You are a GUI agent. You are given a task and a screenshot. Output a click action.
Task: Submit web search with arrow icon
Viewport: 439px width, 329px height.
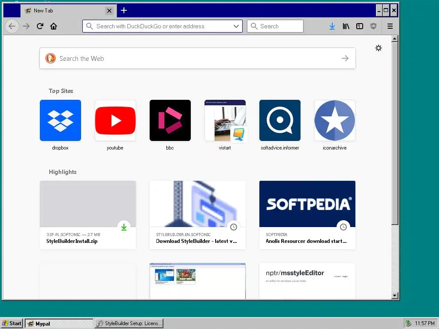(x=345, y=58)
